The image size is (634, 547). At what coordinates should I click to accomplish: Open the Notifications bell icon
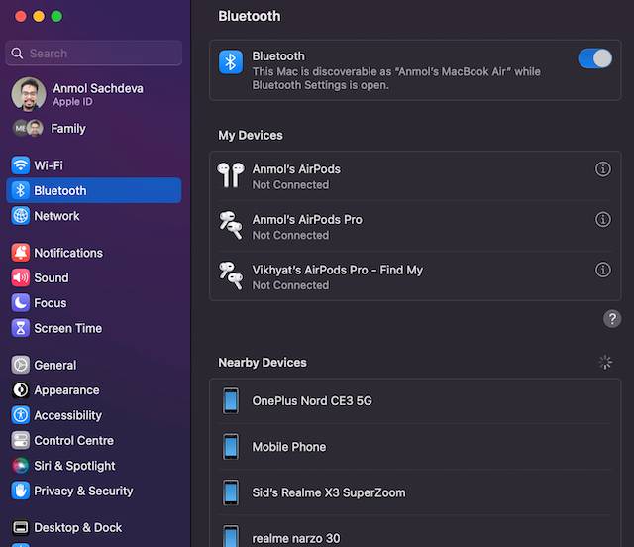[20, 253]
